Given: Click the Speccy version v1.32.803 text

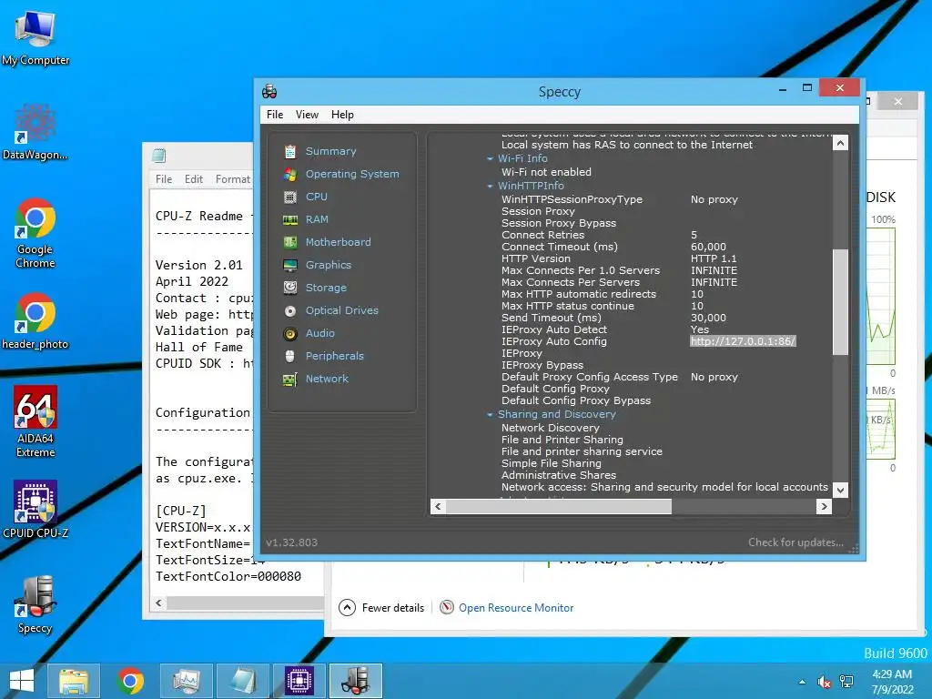Looking at the screenshot, I should click(292, 542).
